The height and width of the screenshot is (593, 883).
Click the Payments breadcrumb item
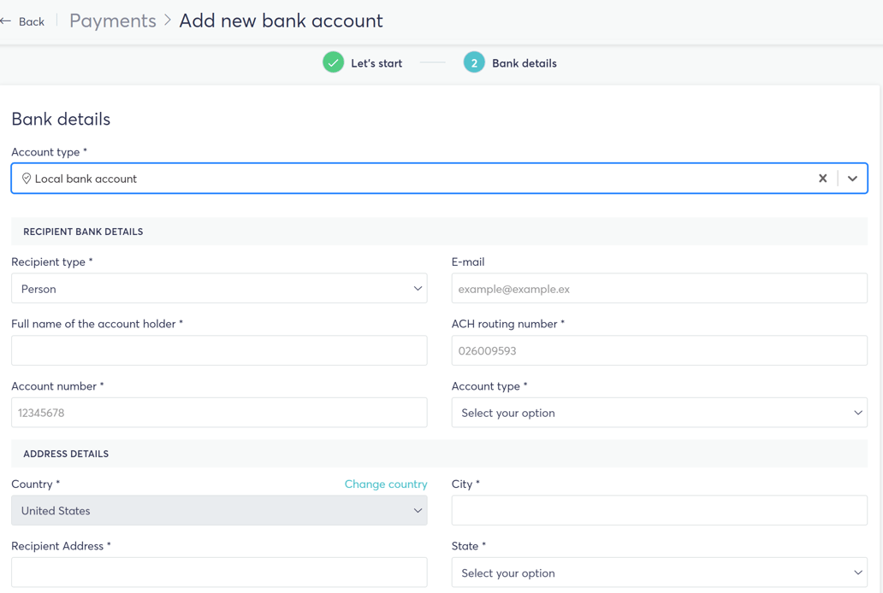[x=112, y=20]
